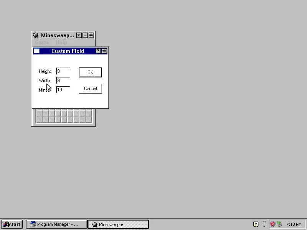Click the red shield tray icon
307x230 pixels.
272,224
